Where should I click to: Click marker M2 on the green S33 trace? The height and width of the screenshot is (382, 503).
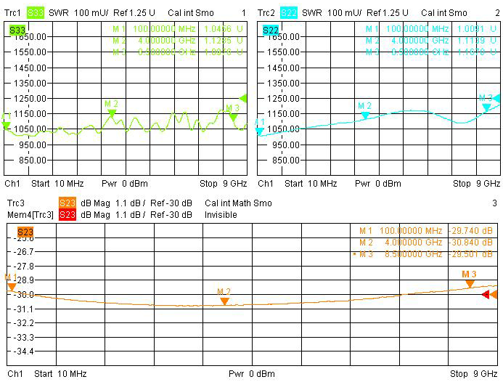tap(112, 113)
